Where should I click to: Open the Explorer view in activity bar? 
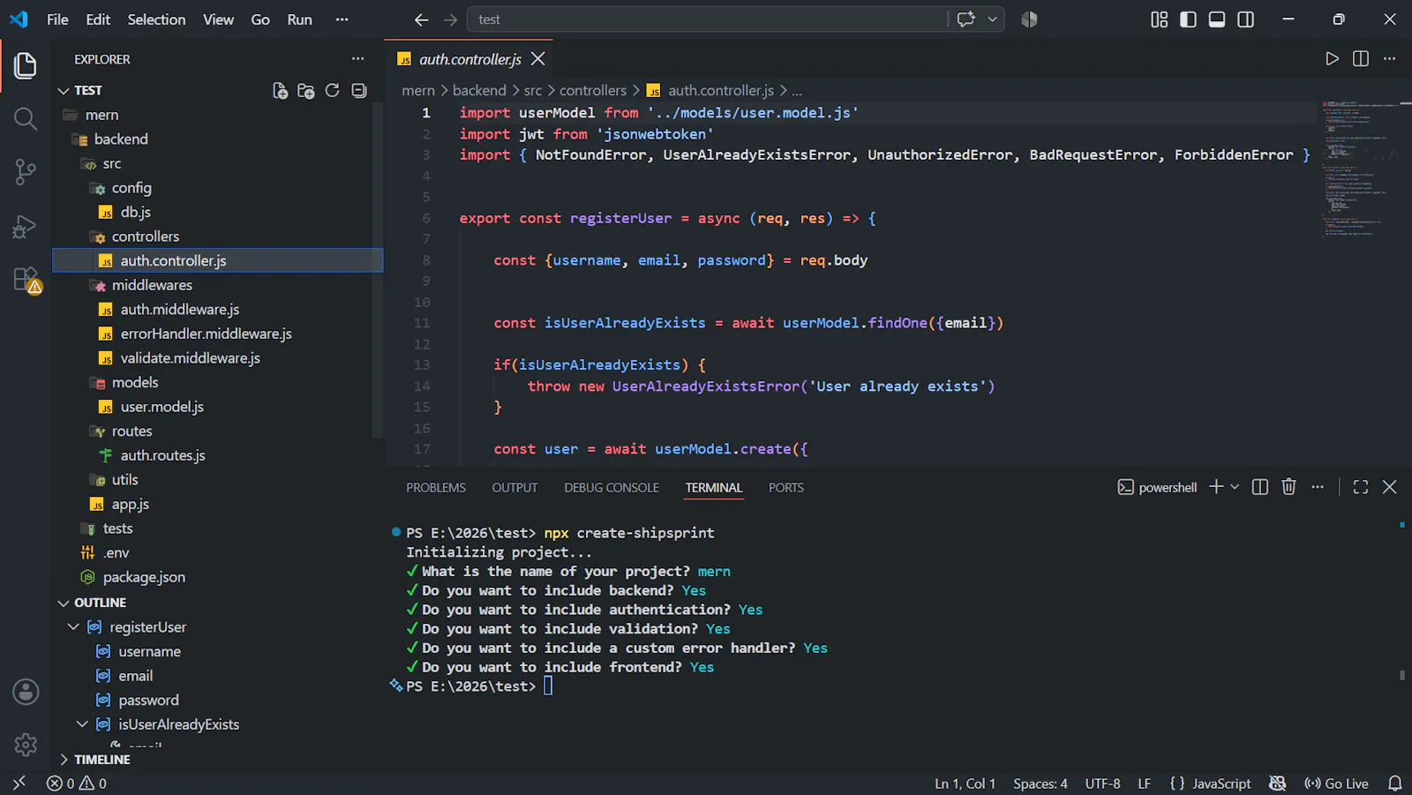click(26, 65)
